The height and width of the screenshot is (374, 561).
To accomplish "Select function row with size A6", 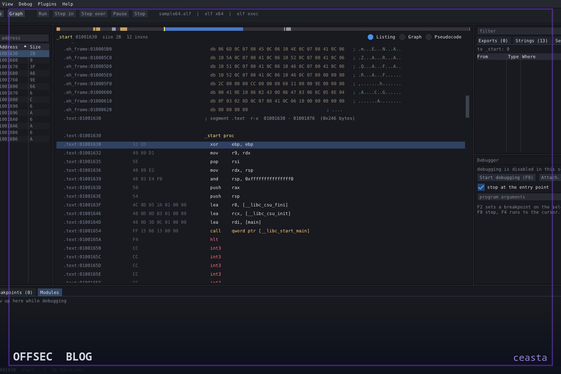I will (x=24, y=73).
